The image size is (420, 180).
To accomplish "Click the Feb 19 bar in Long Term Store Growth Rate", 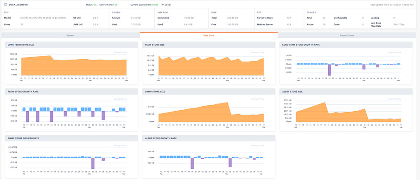I will (330, 70).
